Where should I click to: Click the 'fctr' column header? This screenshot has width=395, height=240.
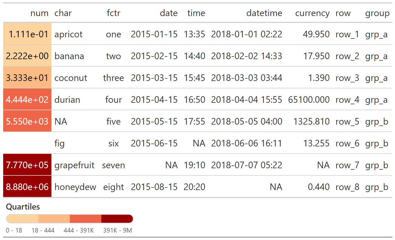coord(113,13)
